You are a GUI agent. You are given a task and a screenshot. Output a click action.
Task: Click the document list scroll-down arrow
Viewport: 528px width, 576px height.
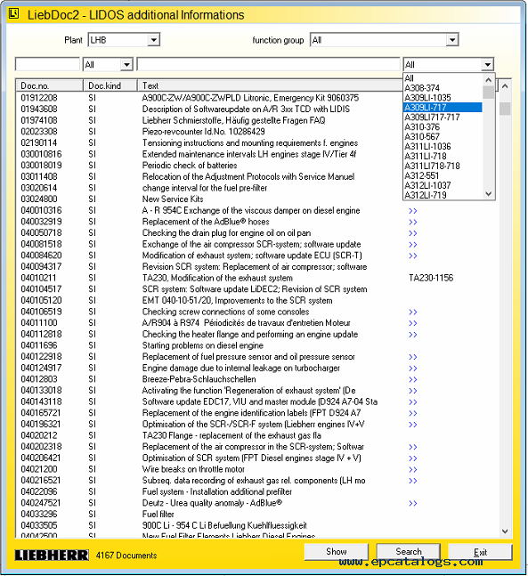505,531
